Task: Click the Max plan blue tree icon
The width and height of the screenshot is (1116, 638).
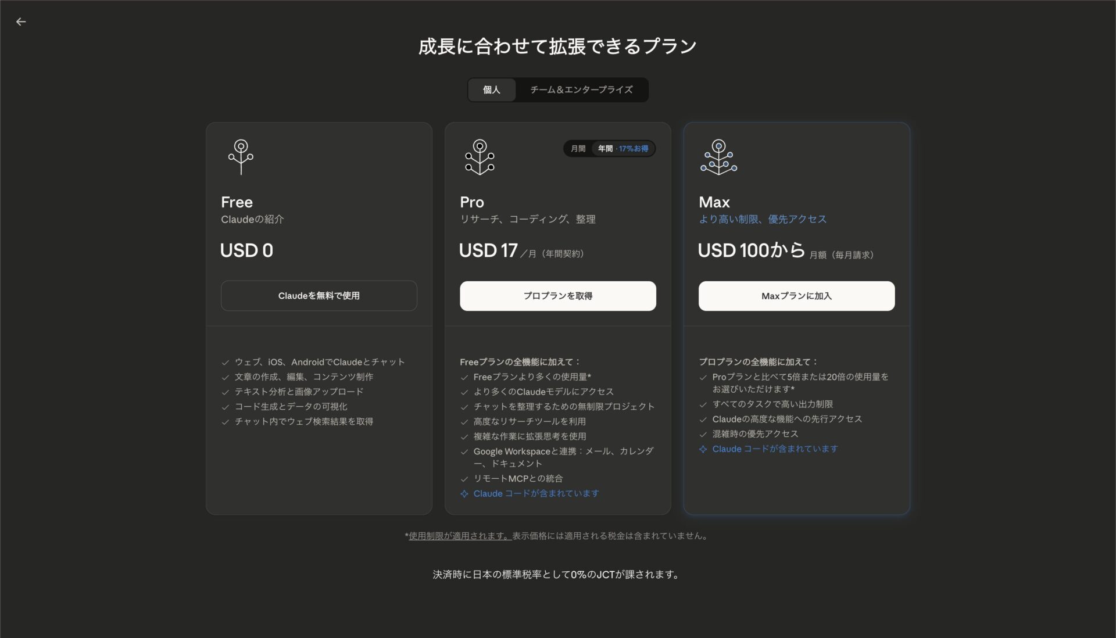Action: 718,157
